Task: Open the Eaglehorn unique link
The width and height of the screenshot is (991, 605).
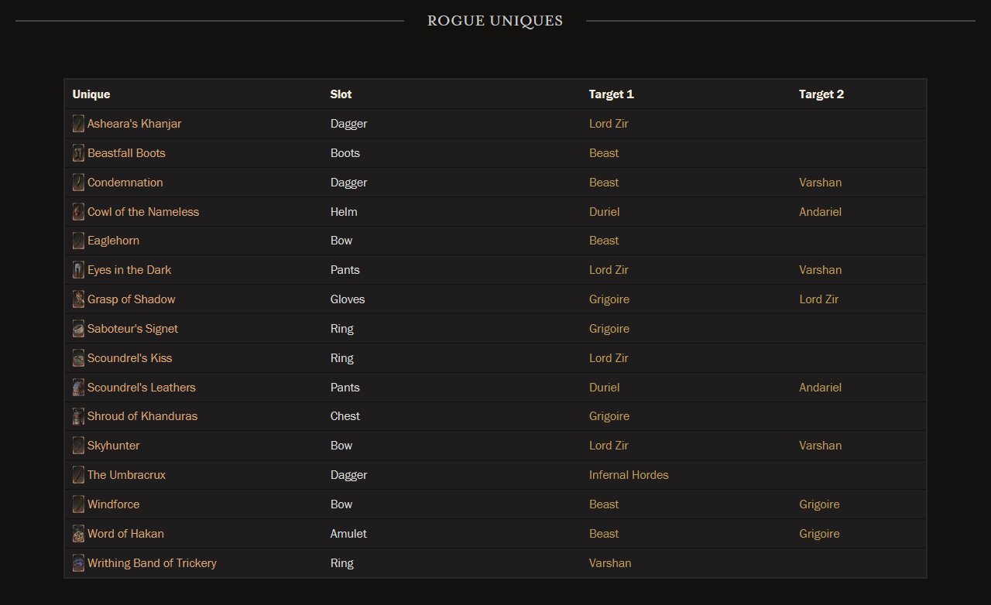Action: (113, 241)
